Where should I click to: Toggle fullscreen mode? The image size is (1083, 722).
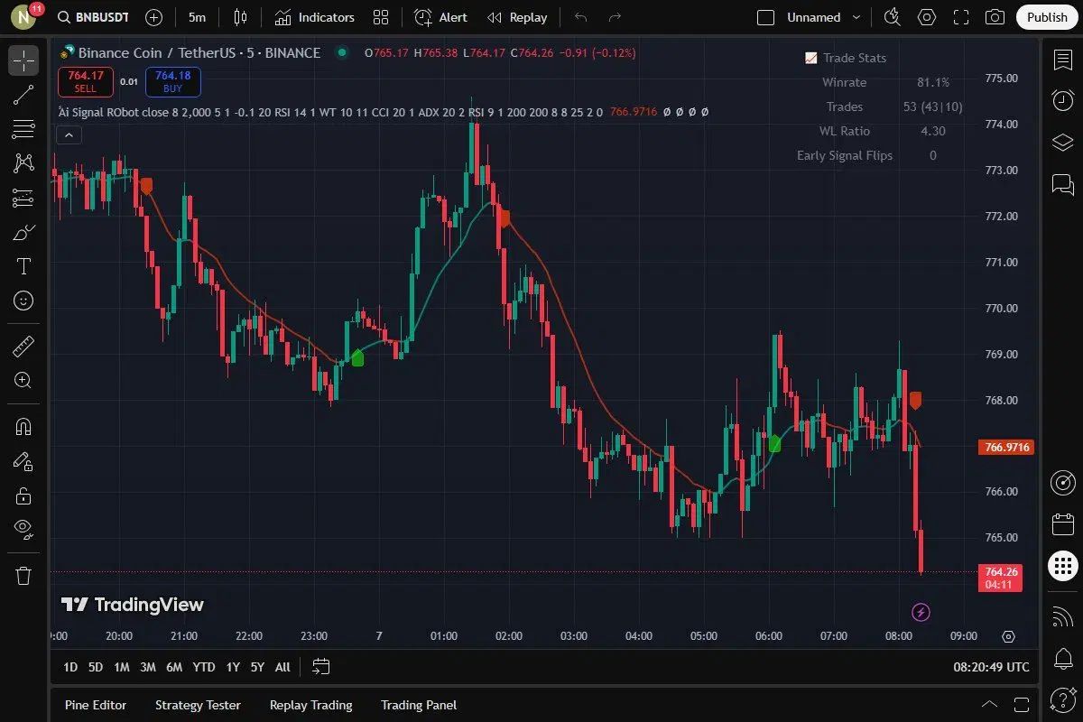click(x=961, y=17)
